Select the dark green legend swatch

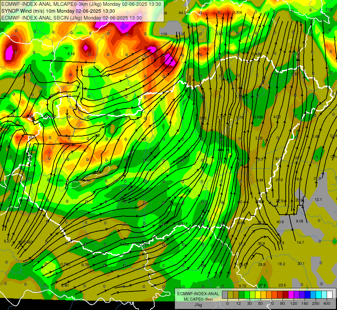pyautogui.click(x=241, y=295)
